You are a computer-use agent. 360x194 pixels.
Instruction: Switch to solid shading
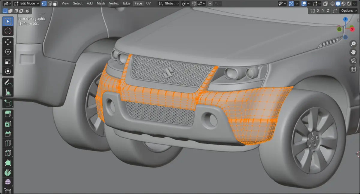pos(338,4)
